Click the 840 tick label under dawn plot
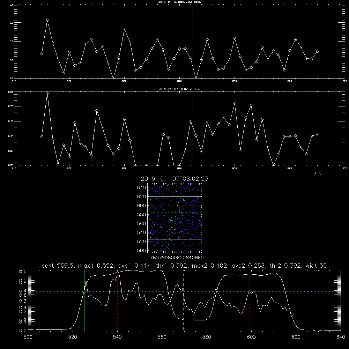The height and width of the screenshot is (349, 349). point(179,81)
